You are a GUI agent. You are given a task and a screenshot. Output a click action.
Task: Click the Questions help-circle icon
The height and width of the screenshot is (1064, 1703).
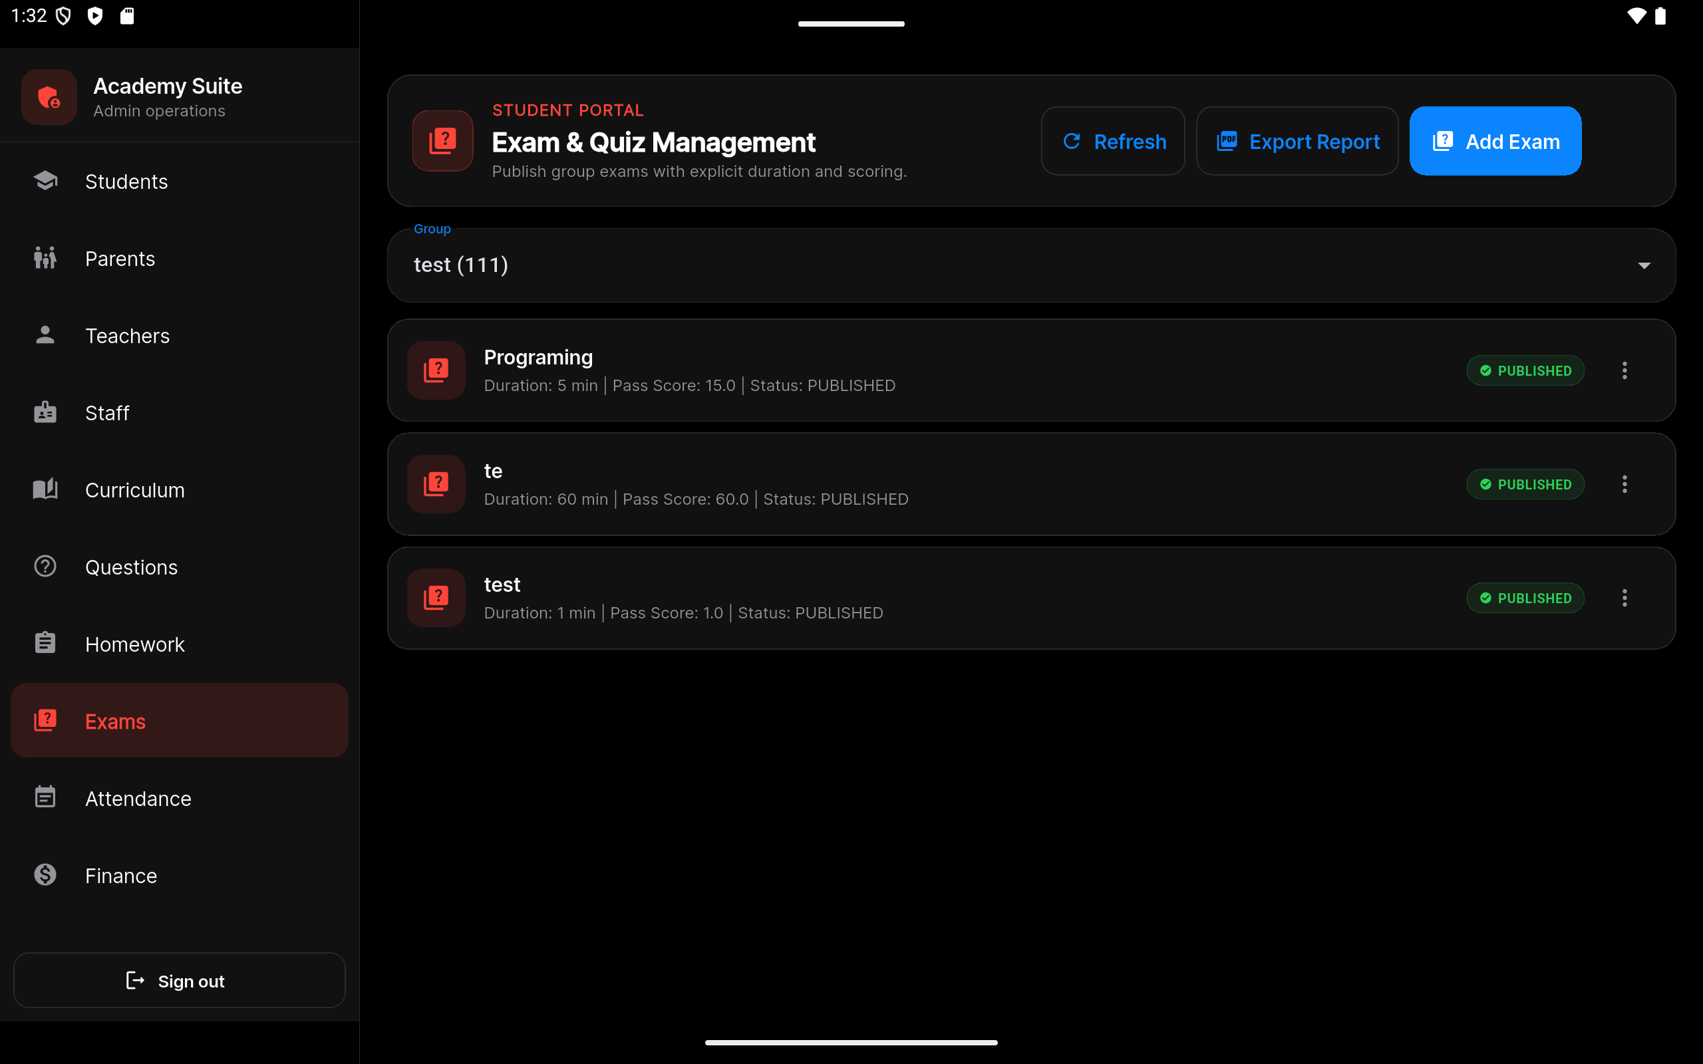(45, 567)
